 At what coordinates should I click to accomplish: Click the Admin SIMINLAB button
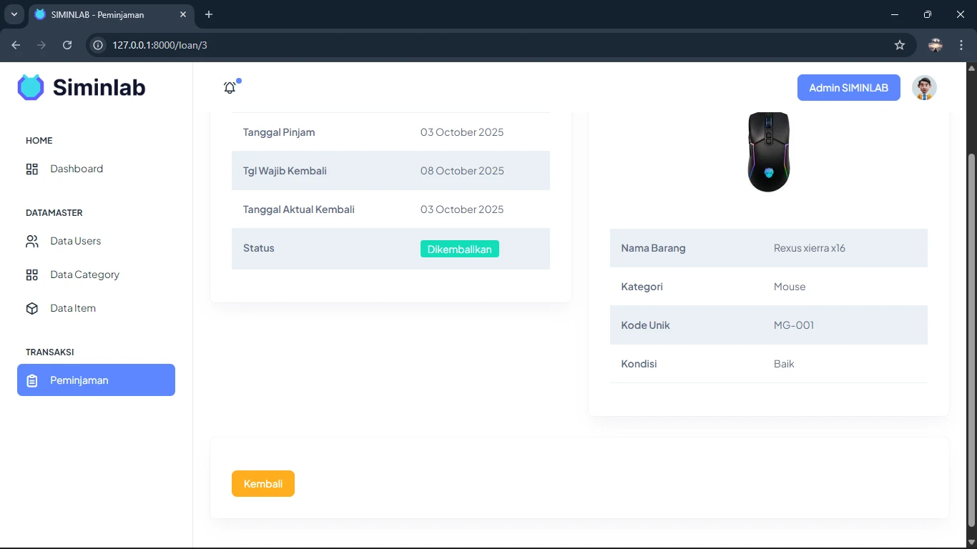848,88
